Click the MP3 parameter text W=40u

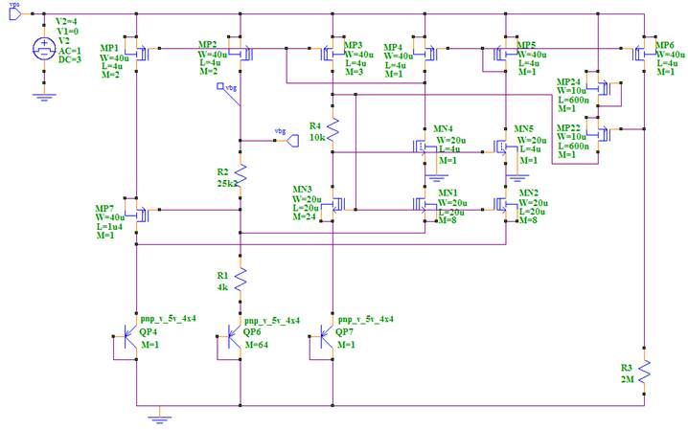point(357,55)
